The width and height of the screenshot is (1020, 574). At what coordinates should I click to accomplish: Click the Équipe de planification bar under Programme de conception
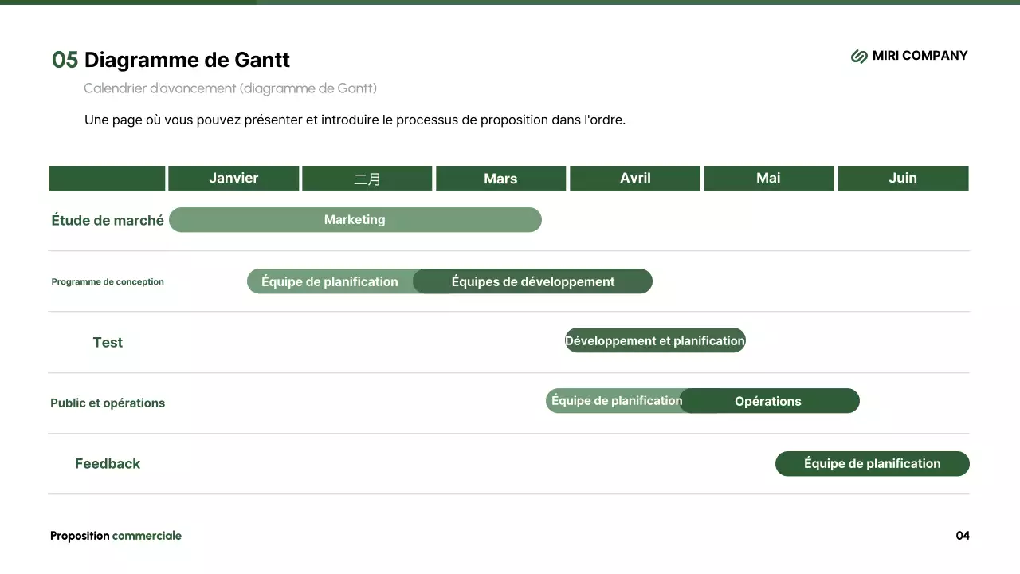330,281
